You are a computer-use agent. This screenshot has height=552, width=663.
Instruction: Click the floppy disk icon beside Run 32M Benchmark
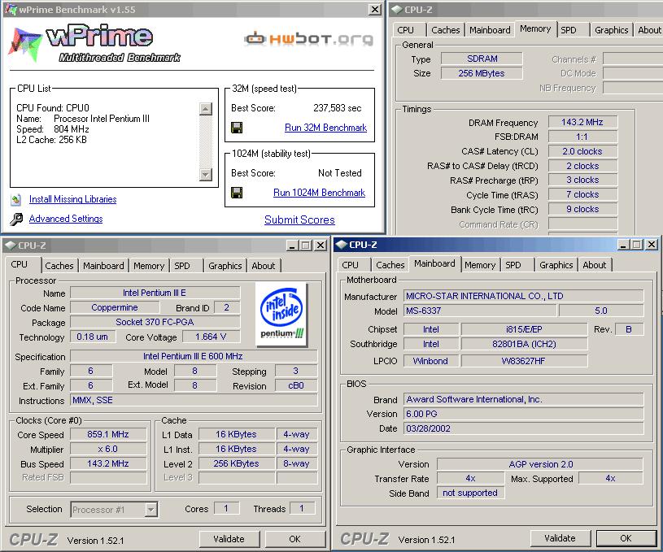pyautogui.click(x=237, y=128)
